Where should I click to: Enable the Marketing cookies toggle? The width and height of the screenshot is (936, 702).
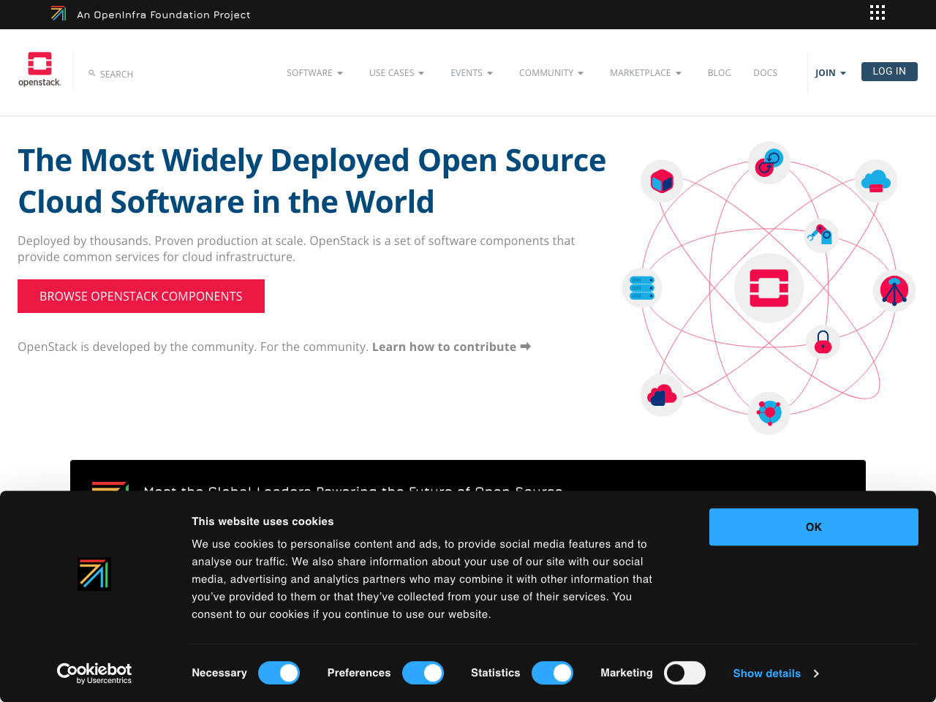click(x=684, y=673)
